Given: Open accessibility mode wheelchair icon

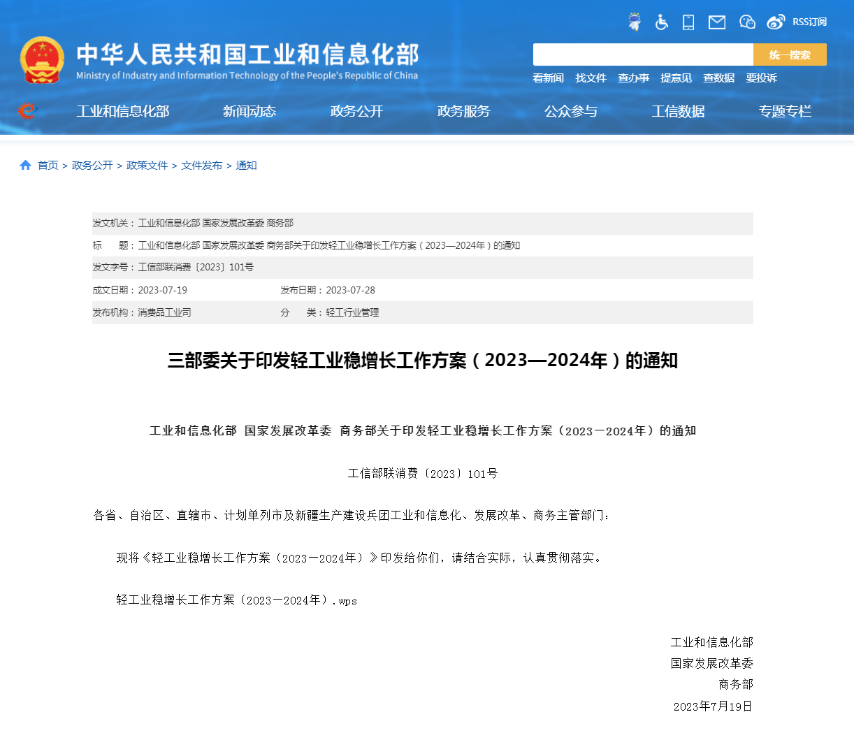Looking at the screenshot, I should click(661, 22).
